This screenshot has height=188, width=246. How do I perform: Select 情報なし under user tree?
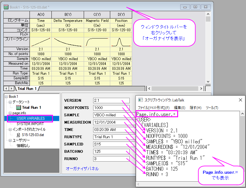coord(23,146)
